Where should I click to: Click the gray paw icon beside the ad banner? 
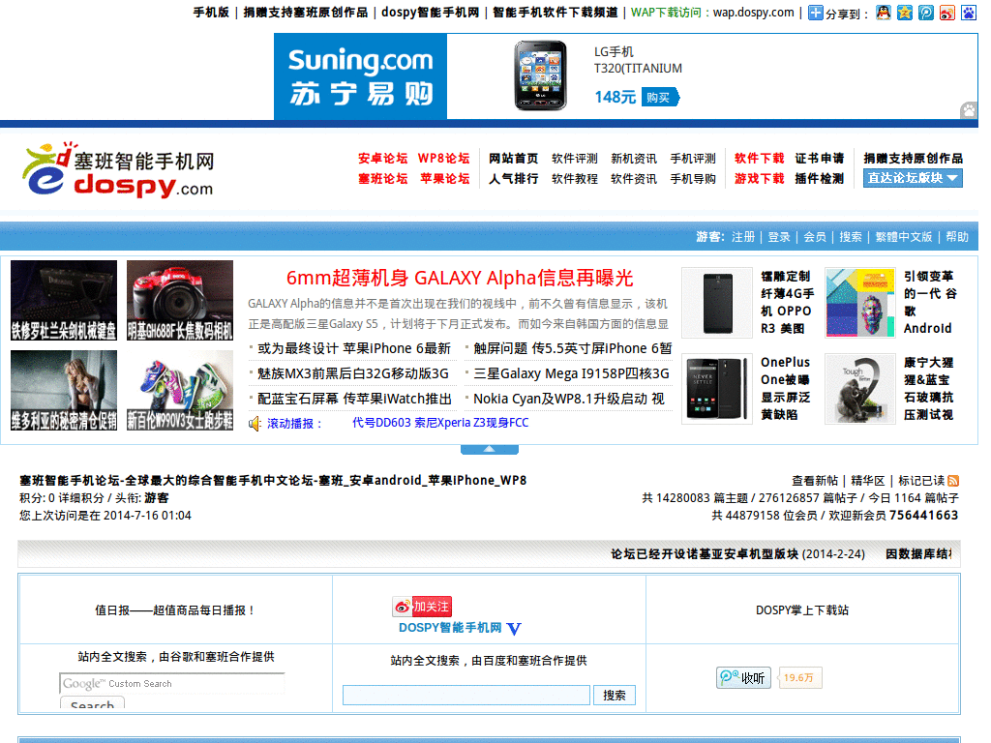click(969, 110)
